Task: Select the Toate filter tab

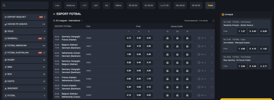Action: 210,5
